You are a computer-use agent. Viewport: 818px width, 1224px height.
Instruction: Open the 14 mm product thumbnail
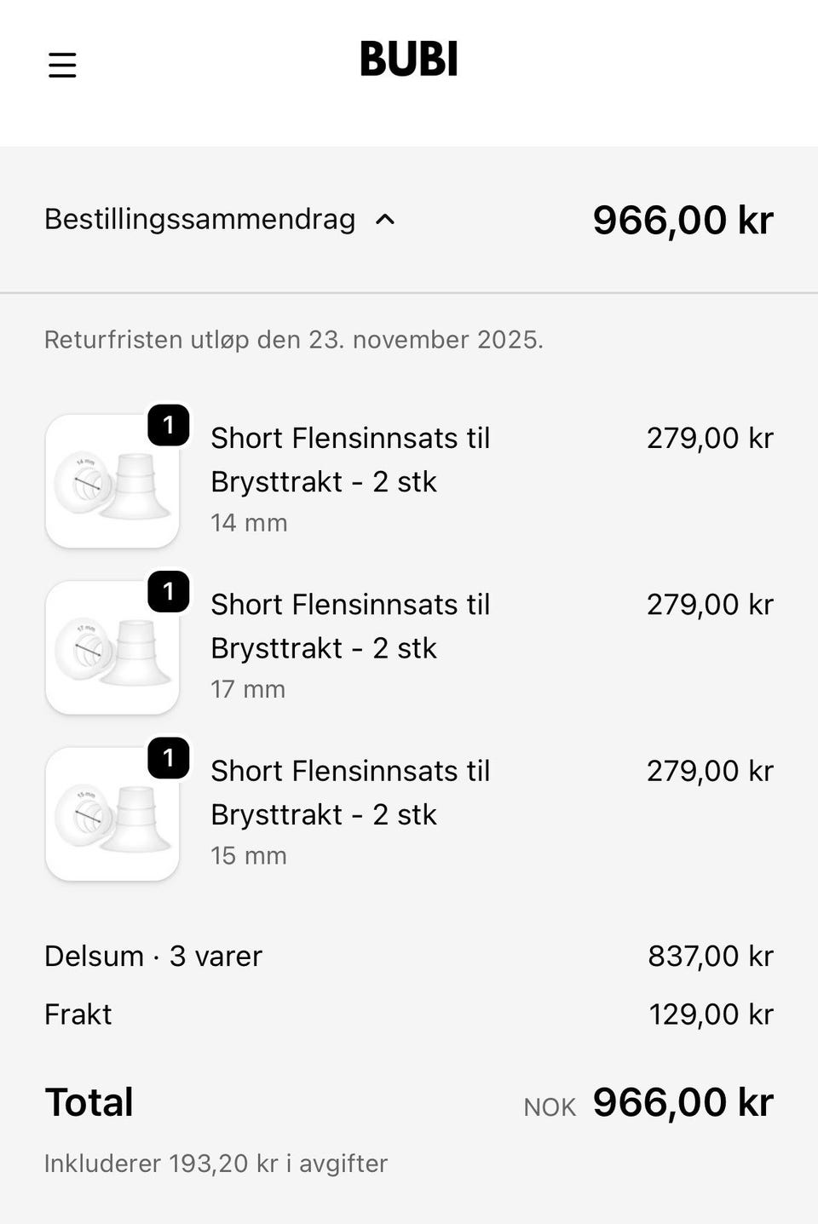point(112,482)
